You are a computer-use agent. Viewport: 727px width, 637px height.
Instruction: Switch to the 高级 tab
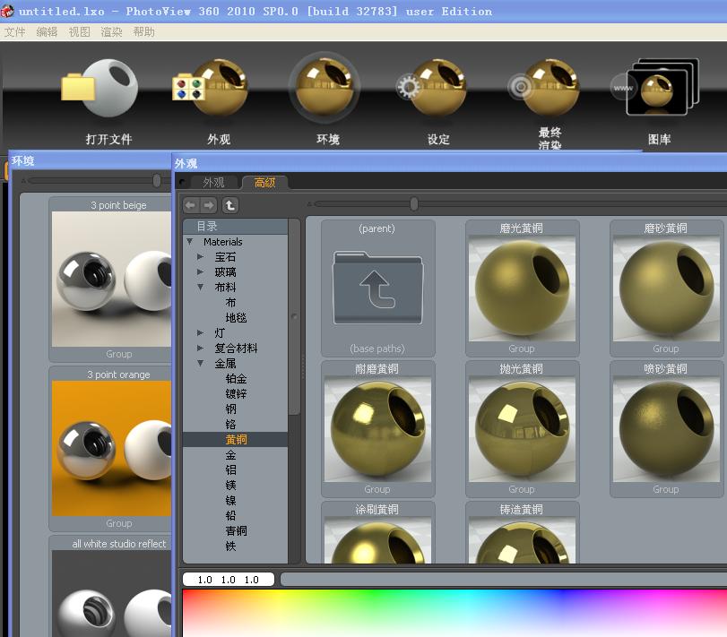coord(264,183)
